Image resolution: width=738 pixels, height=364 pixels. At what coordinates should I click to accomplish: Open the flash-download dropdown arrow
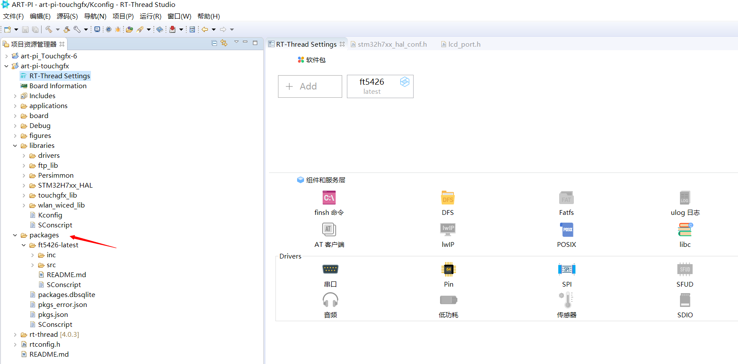[149, 29]
